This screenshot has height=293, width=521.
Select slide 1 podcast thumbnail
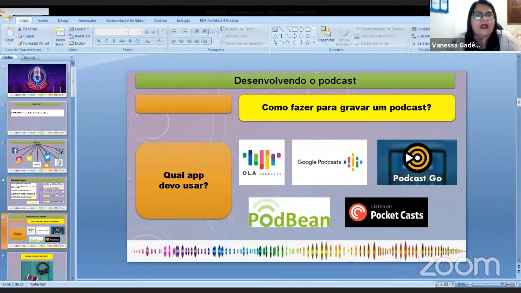point(37,80)
